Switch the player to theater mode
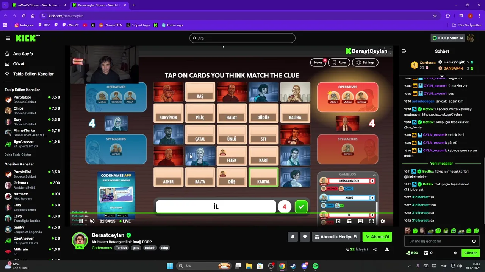This screenshot has height=272, width=485. (x=360, y=221)
